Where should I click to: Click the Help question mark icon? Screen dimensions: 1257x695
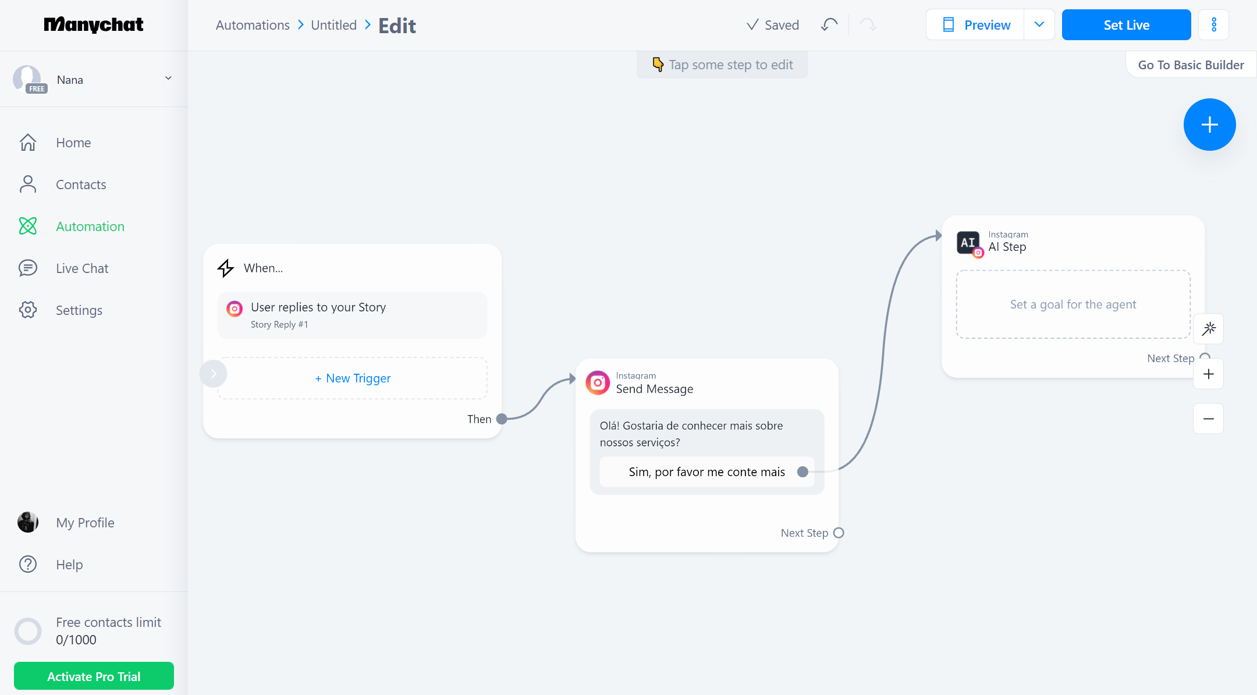(x=28, y=565)
